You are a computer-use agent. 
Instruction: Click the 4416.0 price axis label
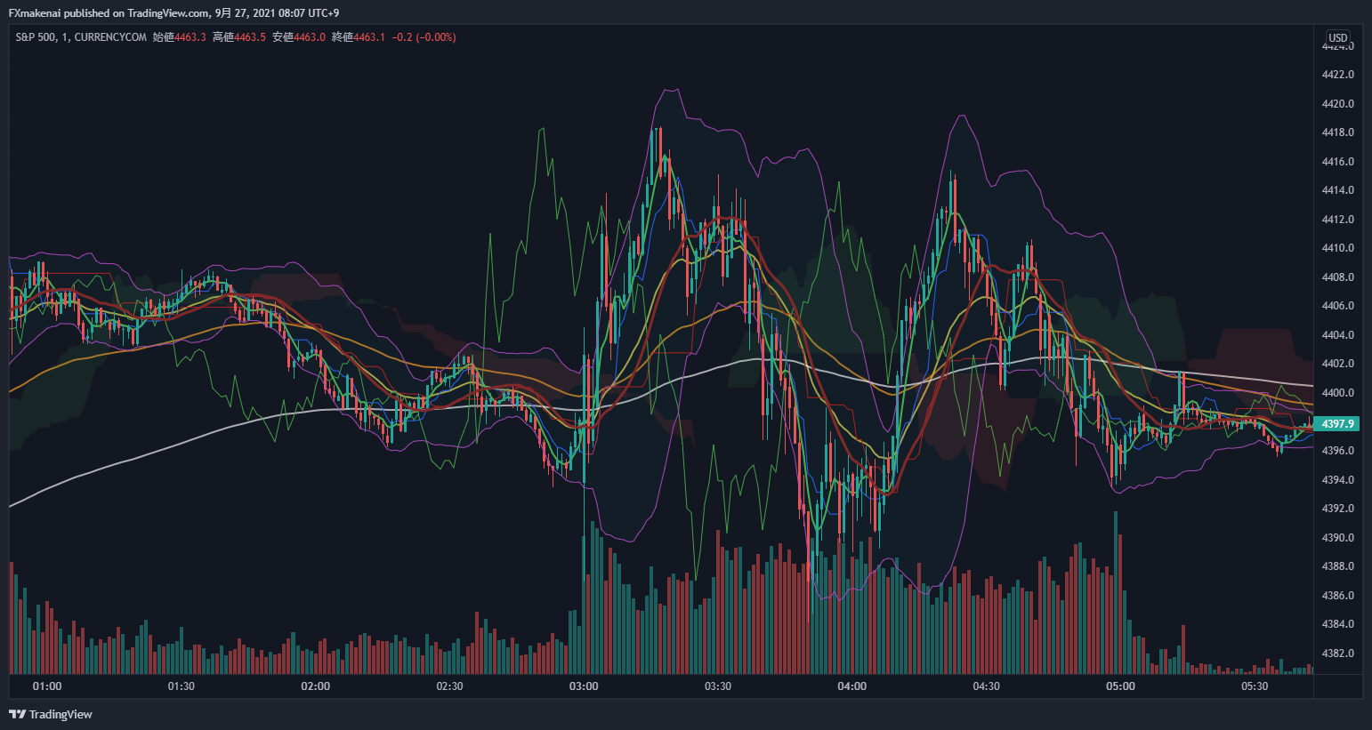pos(1337,162)
